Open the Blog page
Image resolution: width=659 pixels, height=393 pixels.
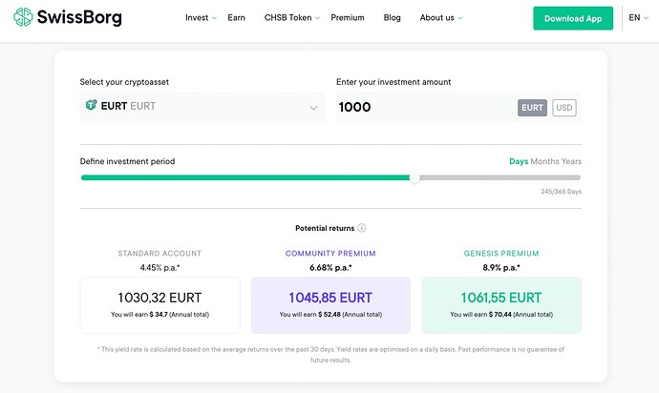pos(393,17)
